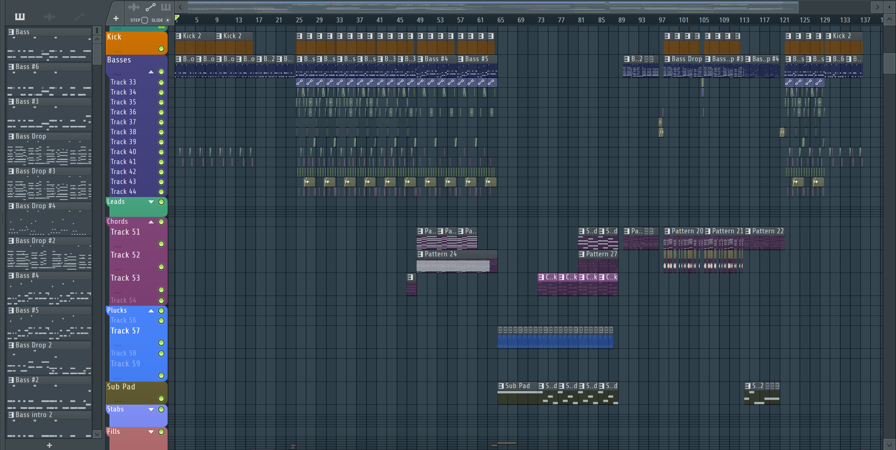Mute Track 38
This screenshot has height=450, width=896.
(x=161, y=132)
